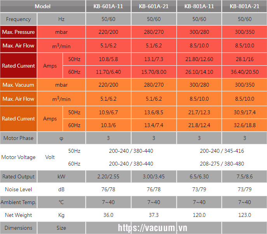Click the KB-801A-11 model header

199,6
